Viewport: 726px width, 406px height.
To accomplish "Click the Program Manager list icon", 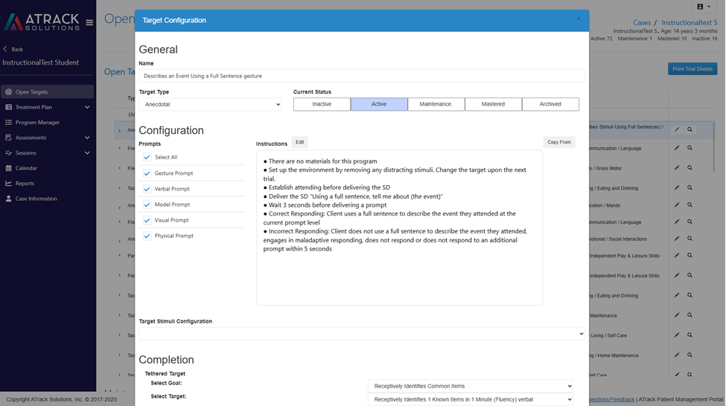I will 8,122.
